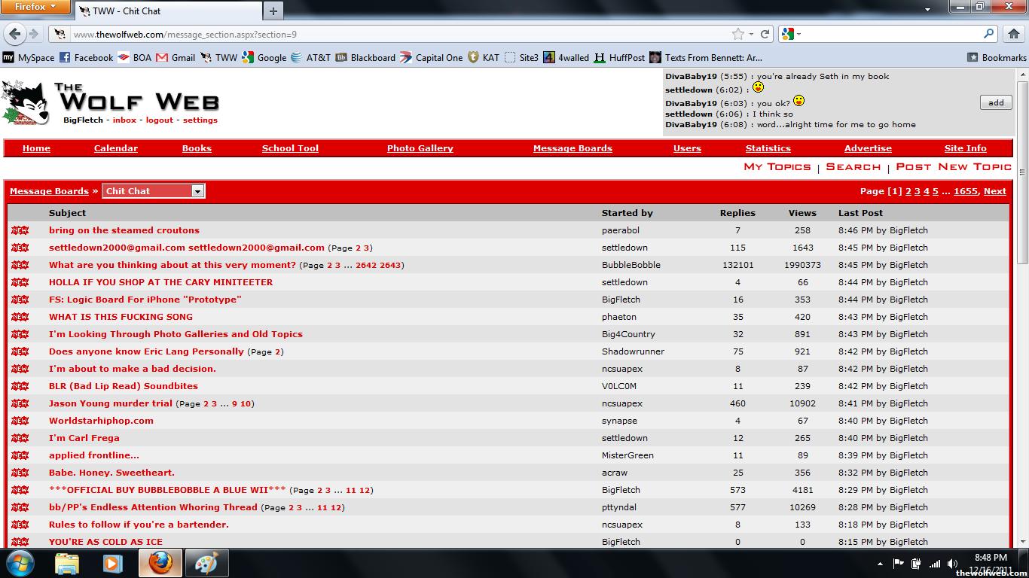Viewport: 1029px width, 578px height.
Task: Click the Firefox back arrow button
Action: click(15, 34)
